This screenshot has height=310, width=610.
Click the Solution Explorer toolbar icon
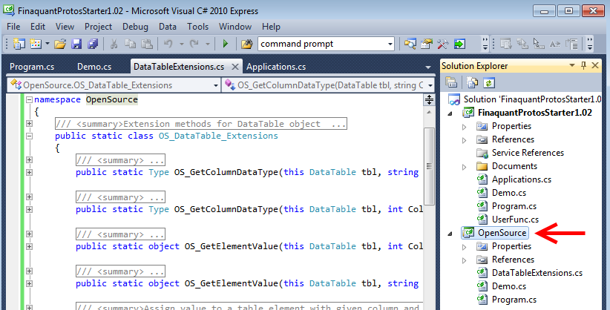(410, 44)
